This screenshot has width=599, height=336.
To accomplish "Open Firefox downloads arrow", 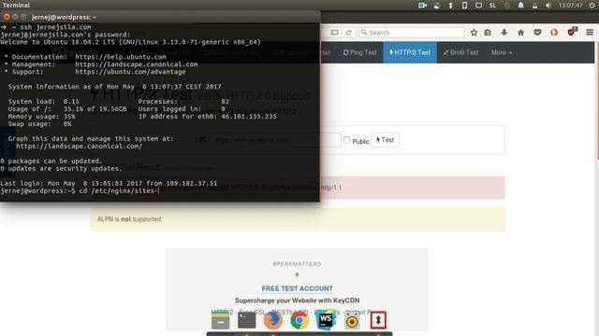I will tap(504, 33).
